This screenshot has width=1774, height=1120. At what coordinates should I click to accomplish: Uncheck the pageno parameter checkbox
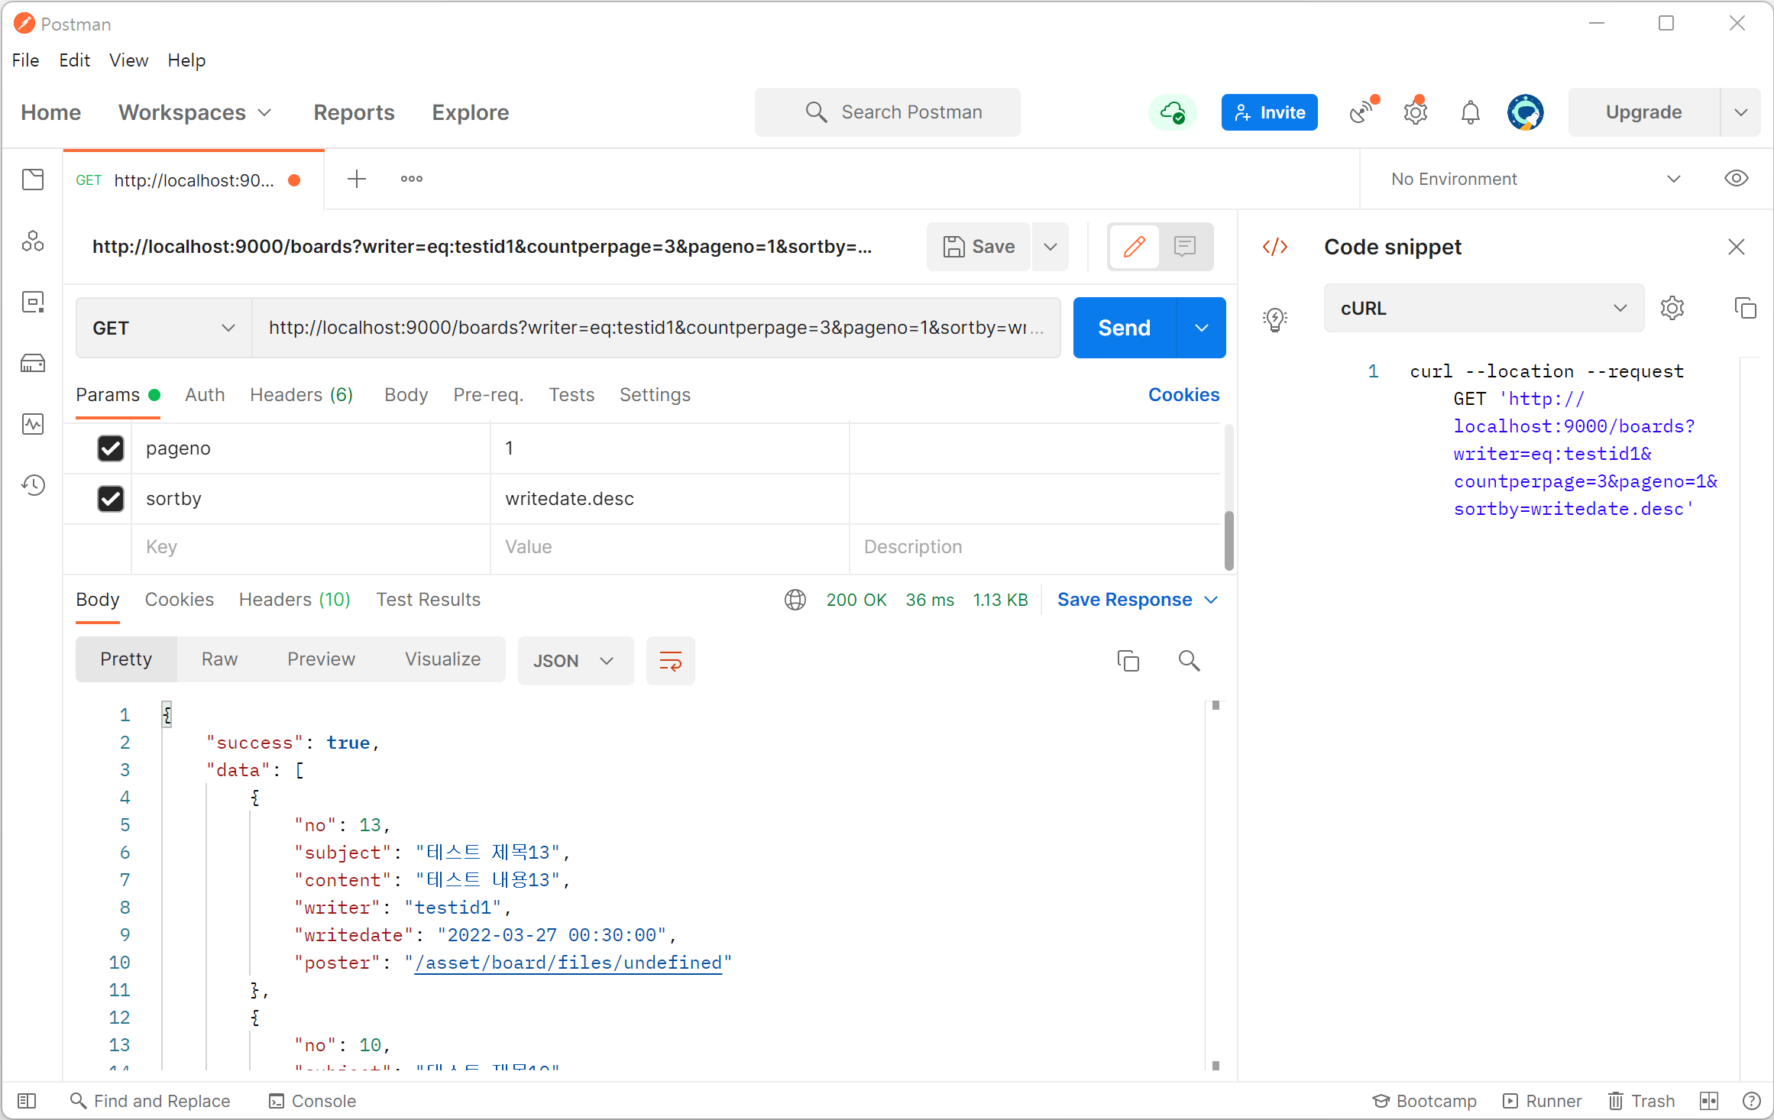111,448
